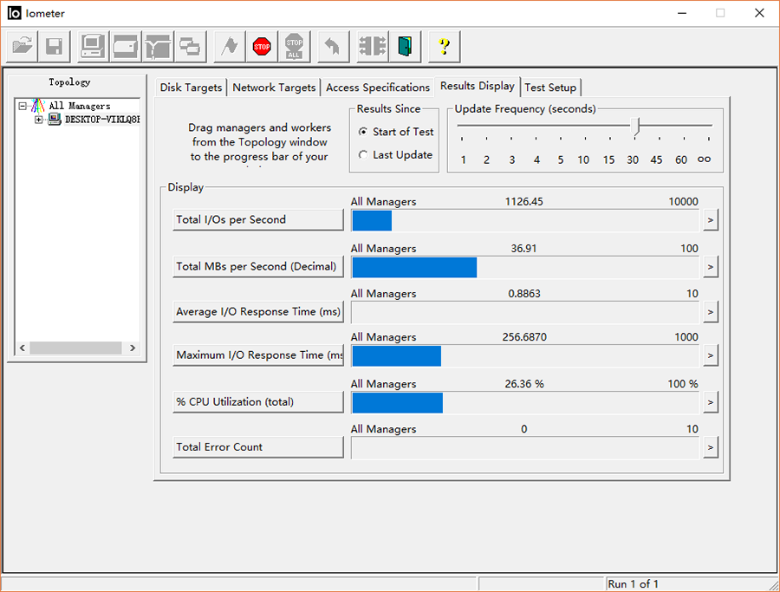Switch to the Disk Targets tab
The image size is (780, 592).
[x=191, y=88]
